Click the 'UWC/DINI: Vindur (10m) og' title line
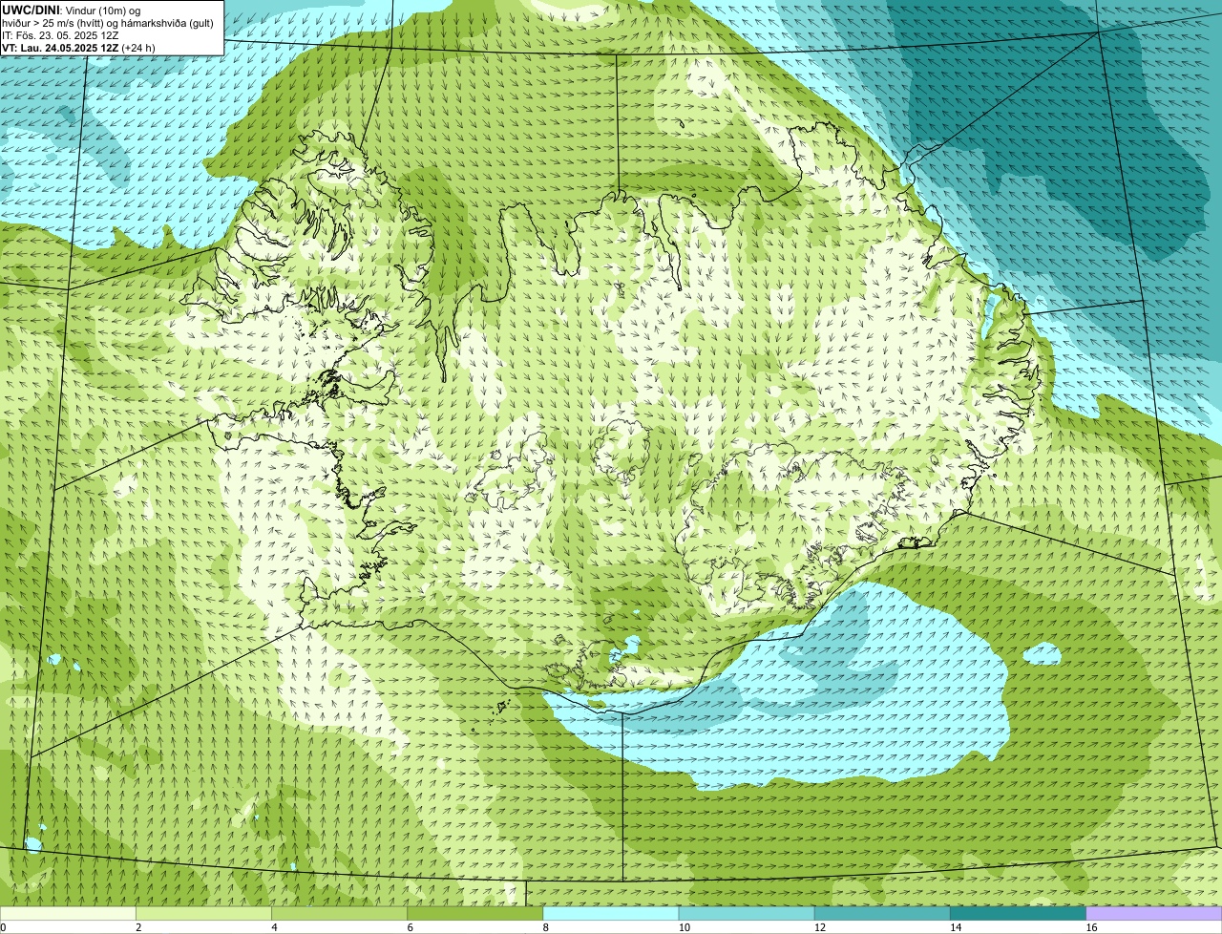Screen dimensions: 1222x934 [72, 10]
